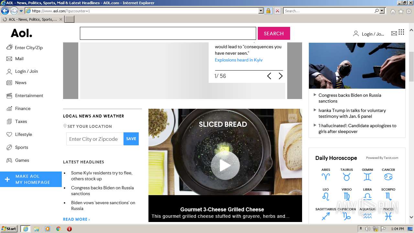The height and width of the screenshot is (233, 414).
Task: Go forward with the browser Forward arrow
Action: [x=14, y=11]
